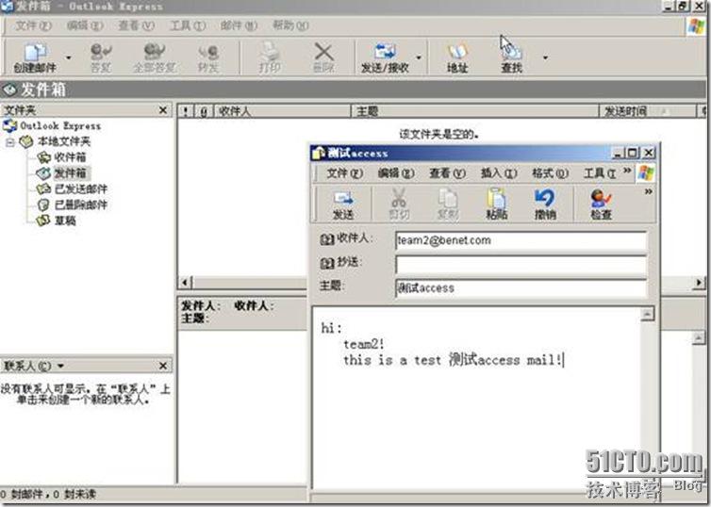The width and height of the screenshot is (711, 507).
Task: Open the 格式(O) menu in compose window
Action: click(x=550, y=173)
